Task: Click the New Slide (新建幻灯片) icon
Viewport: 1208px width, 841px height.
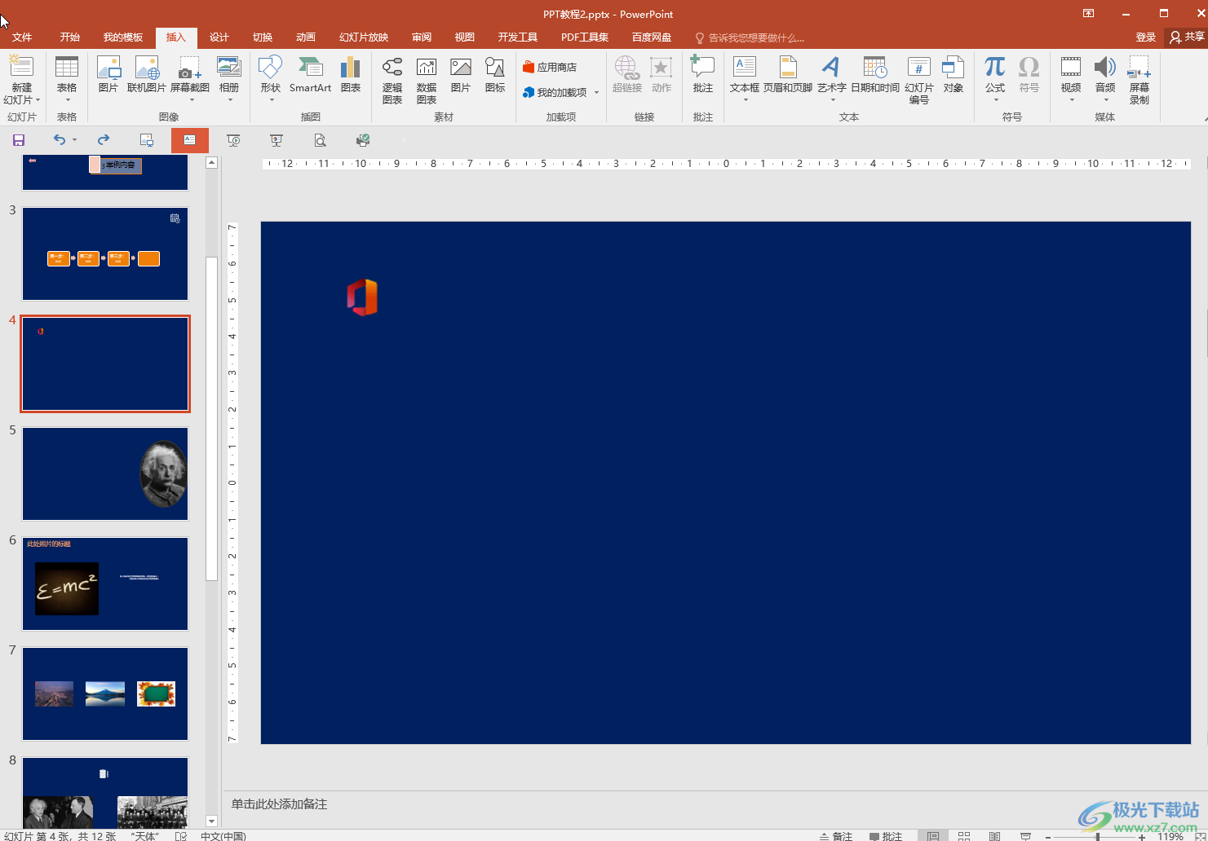Action: click(21, 68)
